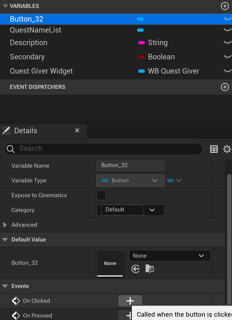Select the Details tab
232x320 pixels.
(x=26, y=131)
